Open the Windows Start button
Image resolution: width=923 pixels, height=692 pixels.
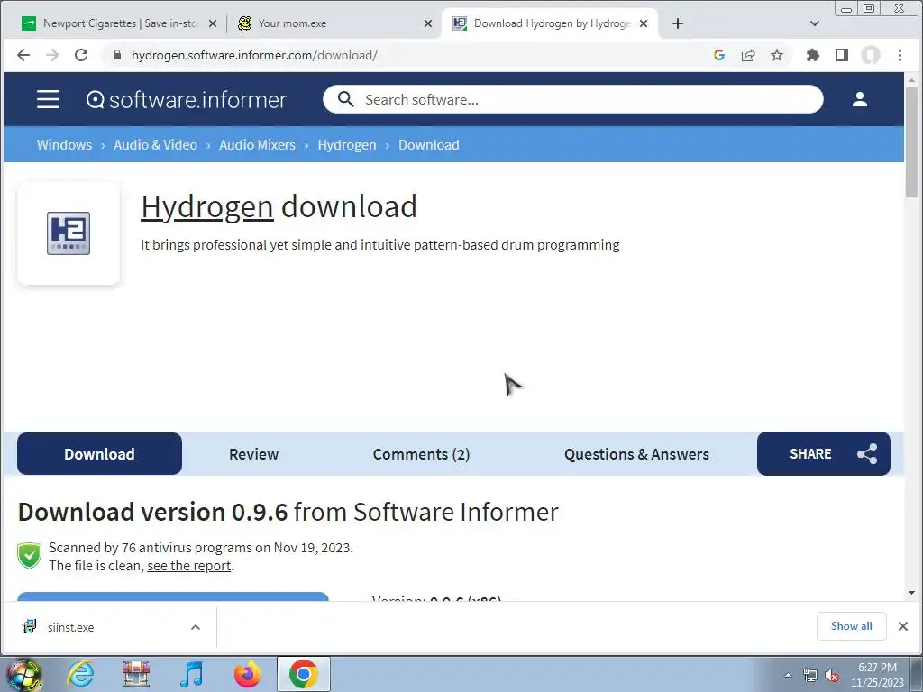pyautogui.click(x=24, y=675)
